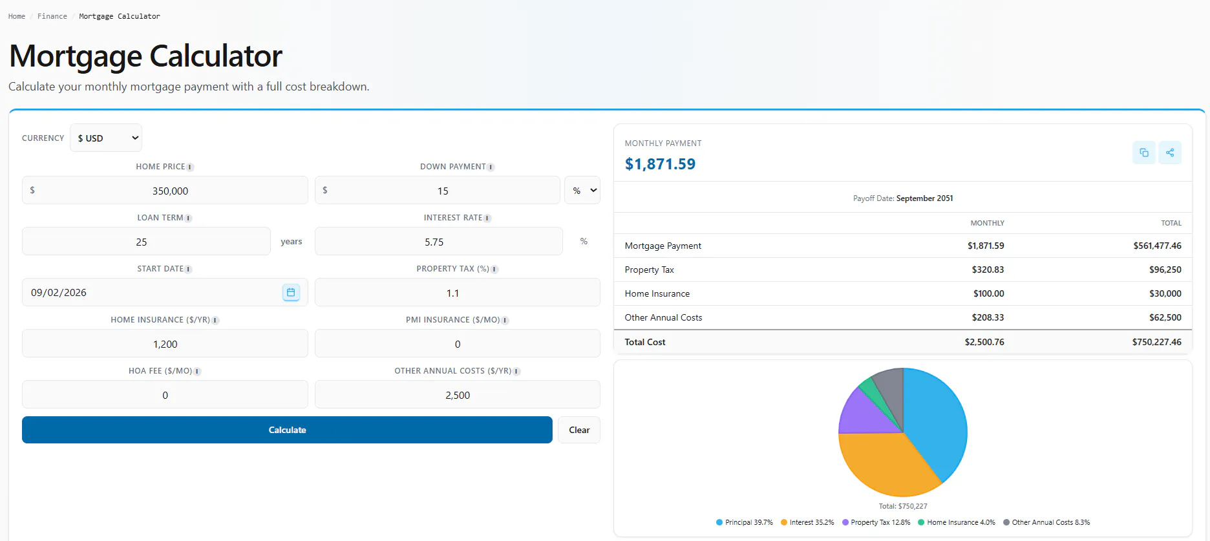Select Property Tax total $96,250
1210x541 pixels.
[x=1165, y=270]
